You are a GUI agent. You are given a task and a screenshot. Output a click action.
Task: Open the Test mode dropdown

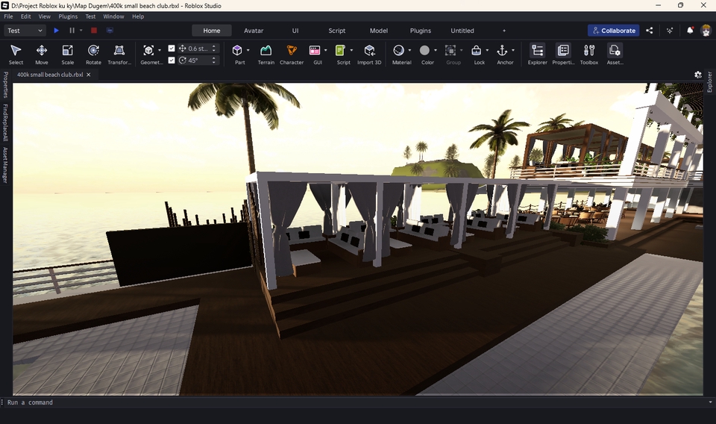(25, 31)
